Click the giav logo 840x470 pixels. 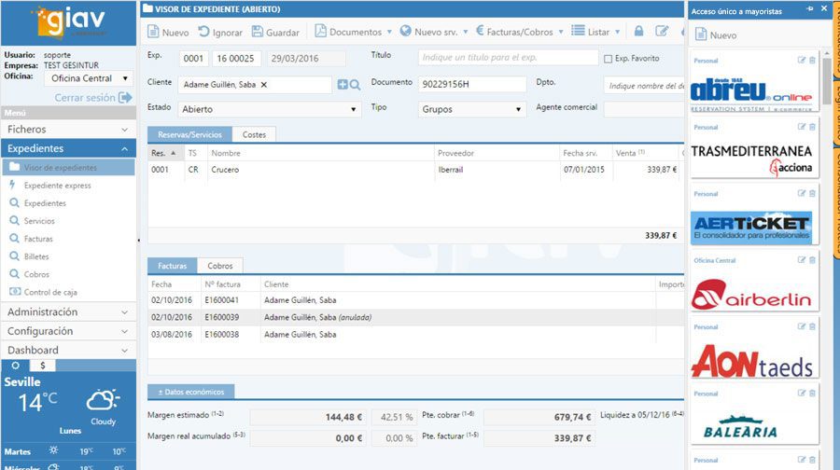(68, 22)
